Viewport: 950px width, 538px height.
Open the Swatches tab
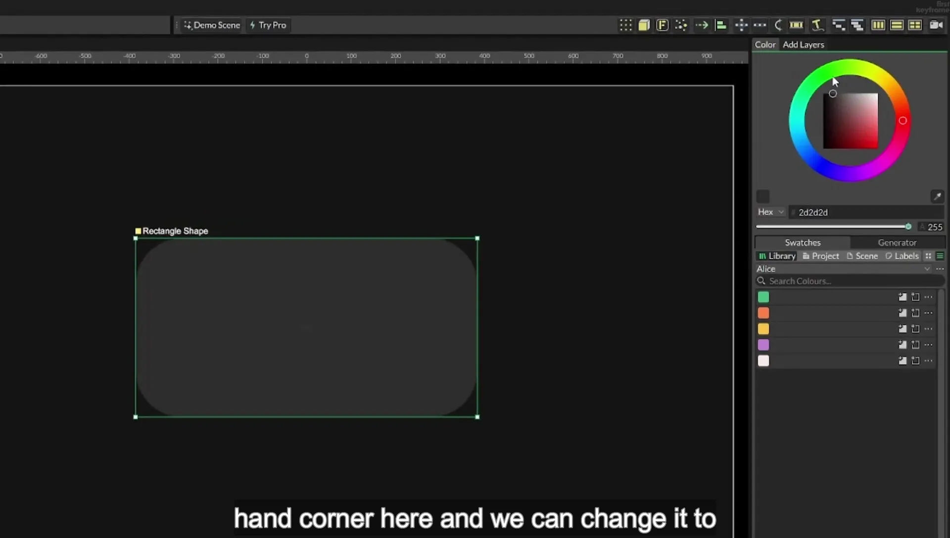pos(803,242)
